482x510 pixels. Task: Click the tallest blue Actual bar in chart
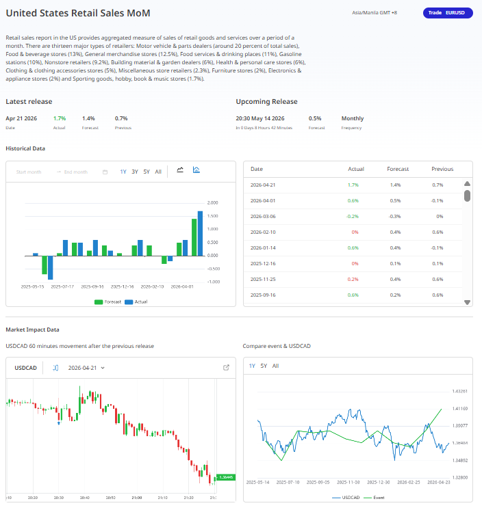tap(201, 234)
